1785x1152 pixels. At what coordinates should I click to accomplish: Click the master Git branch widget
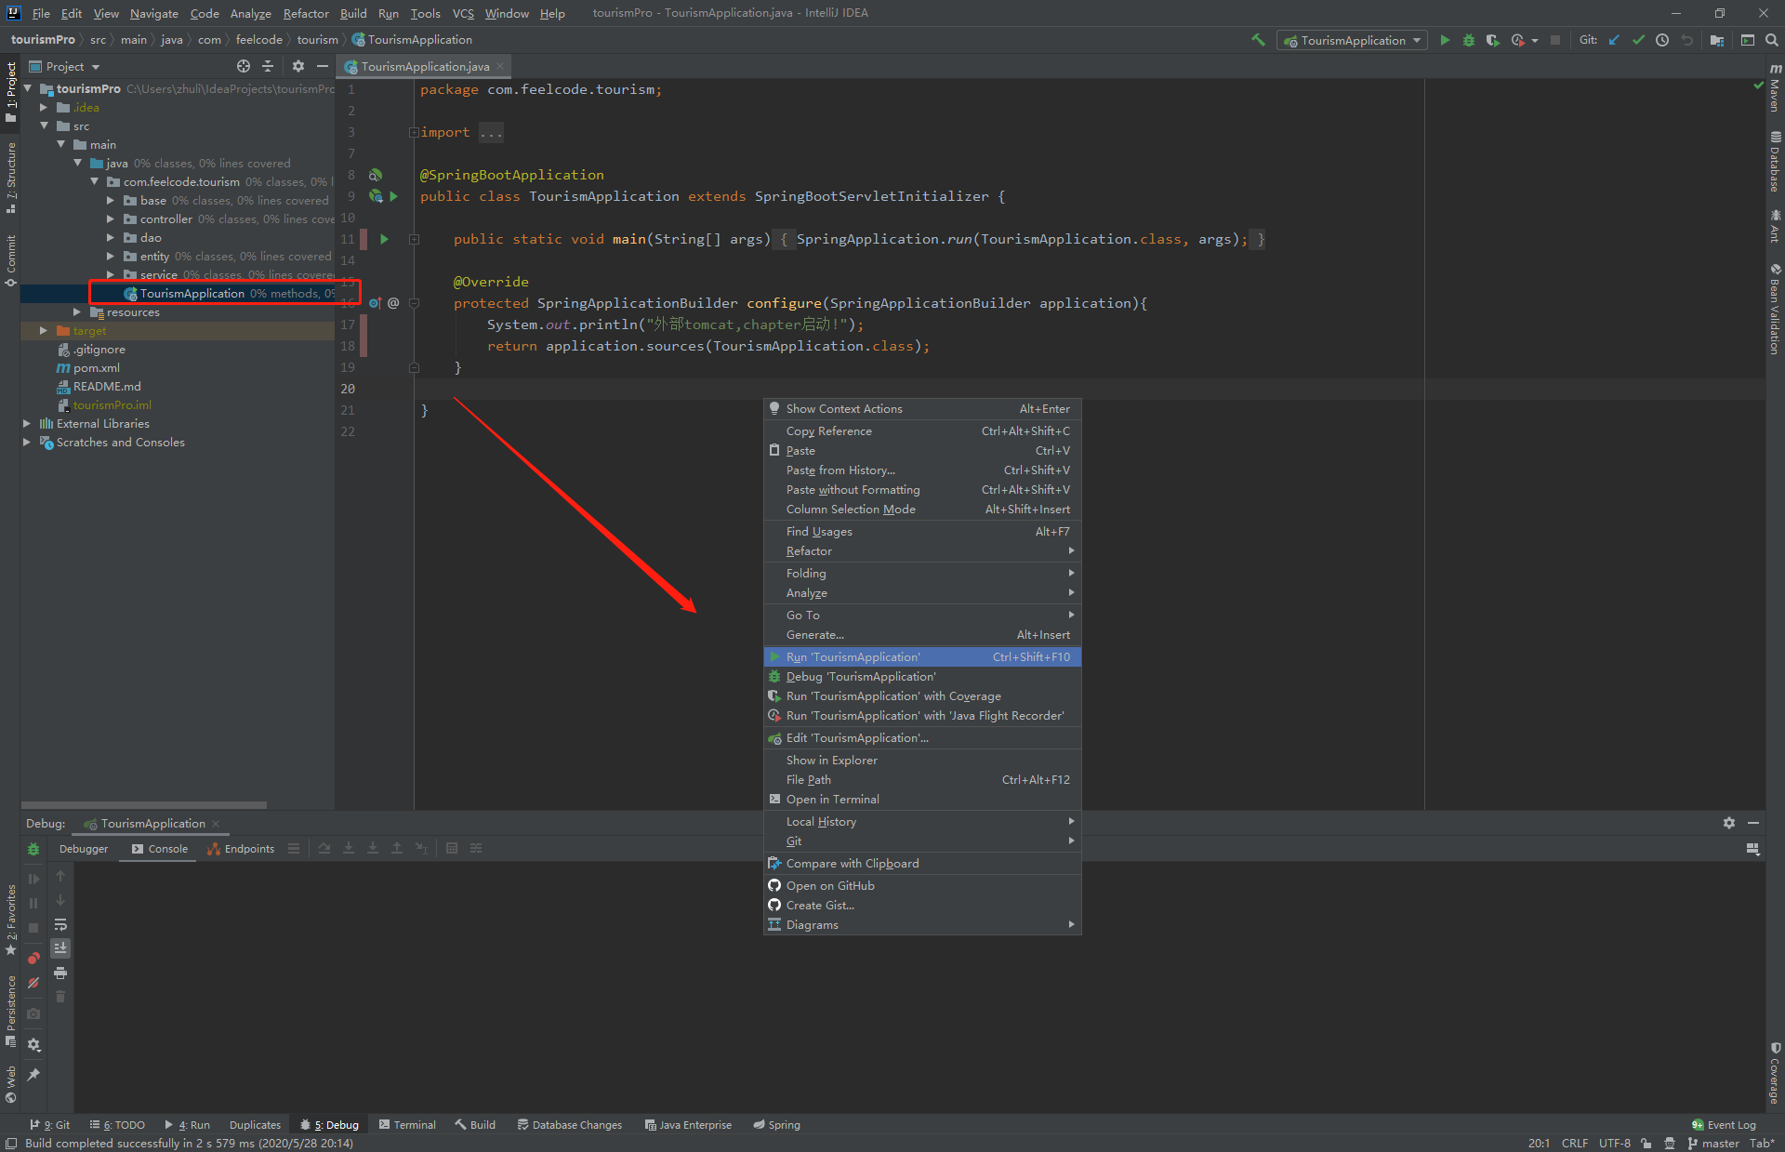click(x=1712, y=1143)
